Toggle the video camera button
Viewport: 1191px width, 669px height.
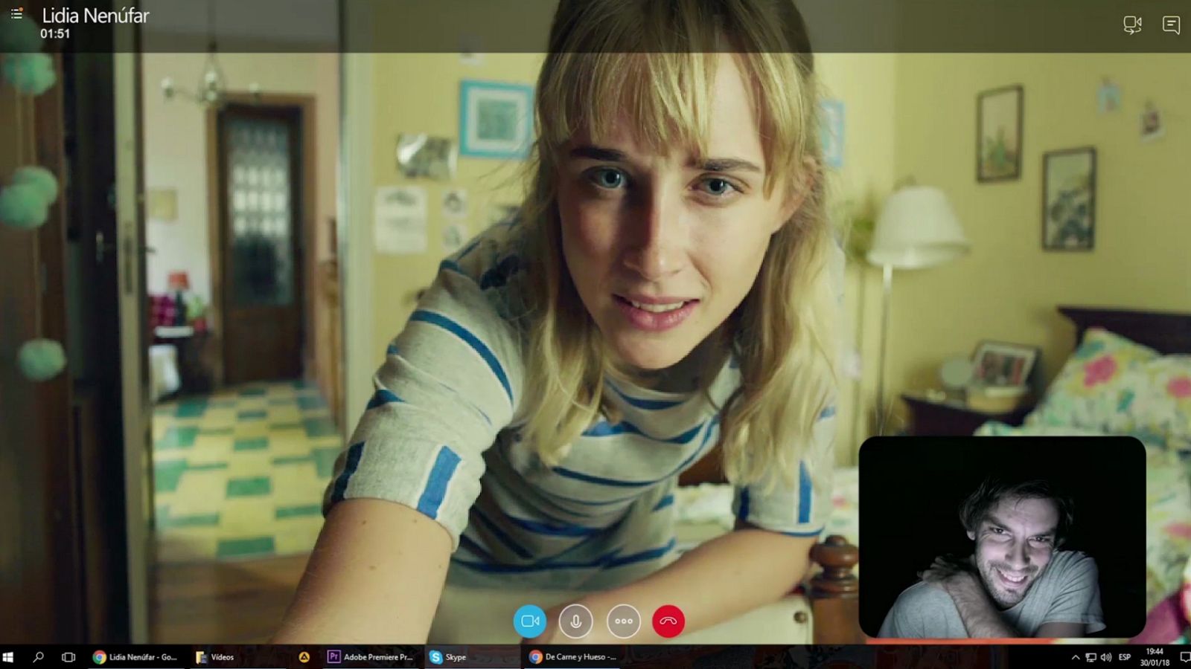click(x=530, y=621)
